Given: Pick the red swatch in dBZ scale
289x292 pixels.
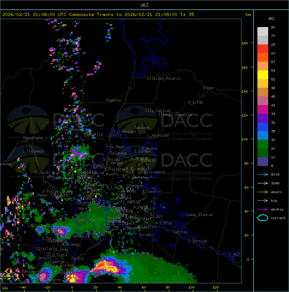Looking at the screenshot, I should [x=263, y=49].
